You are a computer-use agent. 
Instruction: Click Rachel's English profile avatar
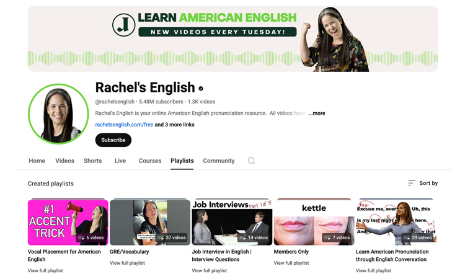click(x=58, y=114)
